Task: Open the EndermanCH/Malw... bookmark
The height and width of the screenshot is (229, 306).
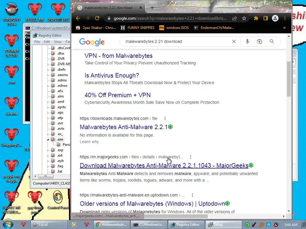Action: point(214,28)
